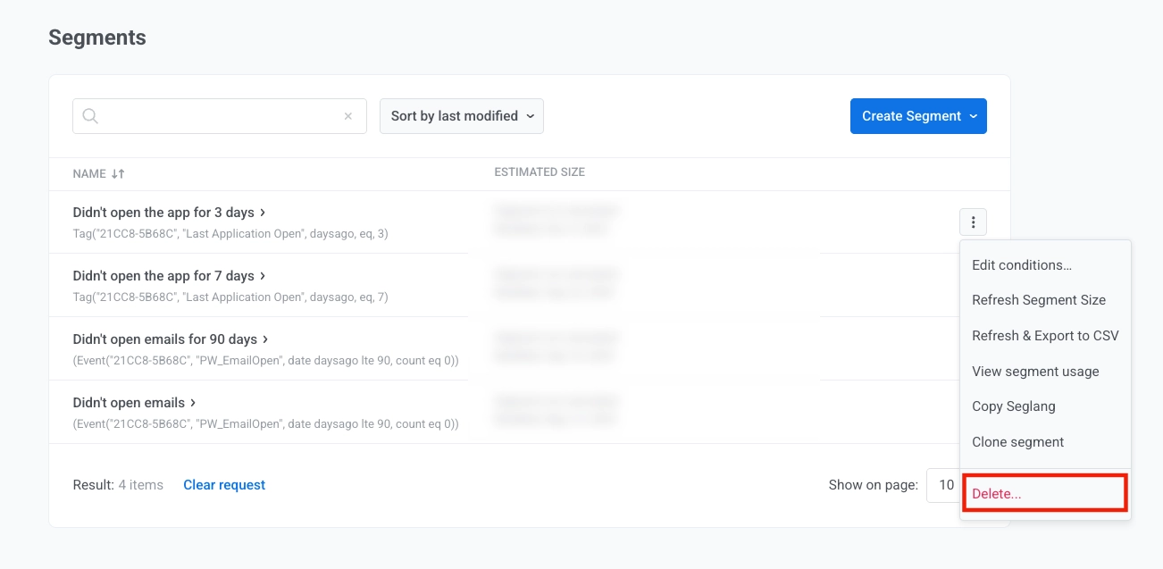1163x569 pixels.
Task: Open 'View segment usage'
Action: (x=1035, y=372)
